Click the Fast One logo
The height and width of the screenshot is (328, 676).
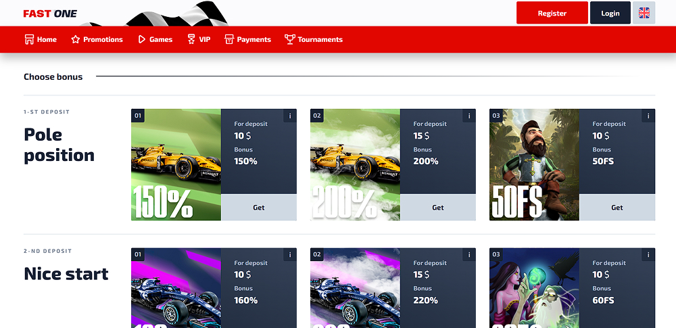[50, 14]
